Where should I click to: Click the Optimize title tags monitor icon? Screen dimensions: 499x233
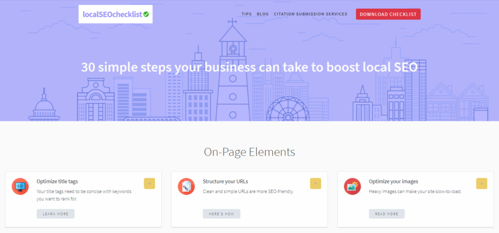coord(20,187)
